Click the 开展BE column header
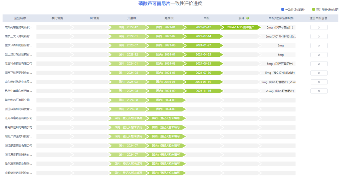 [132, 18]
